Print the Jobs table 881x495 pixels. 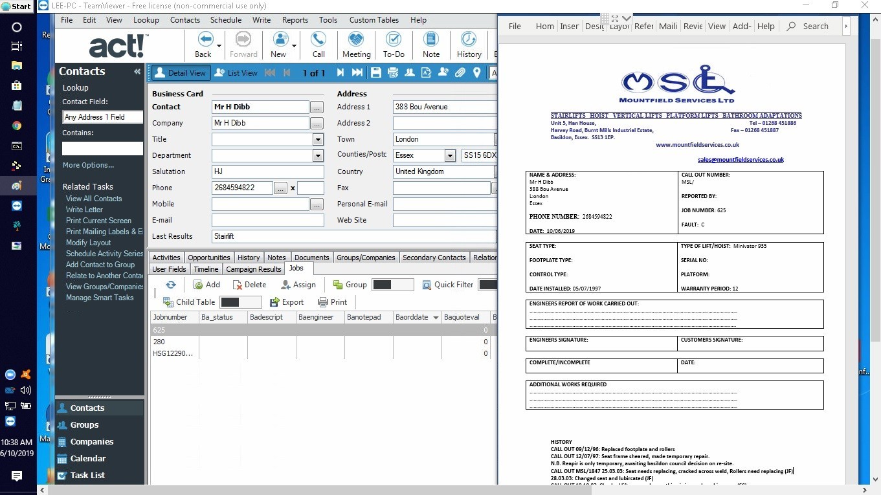(333, 302)
